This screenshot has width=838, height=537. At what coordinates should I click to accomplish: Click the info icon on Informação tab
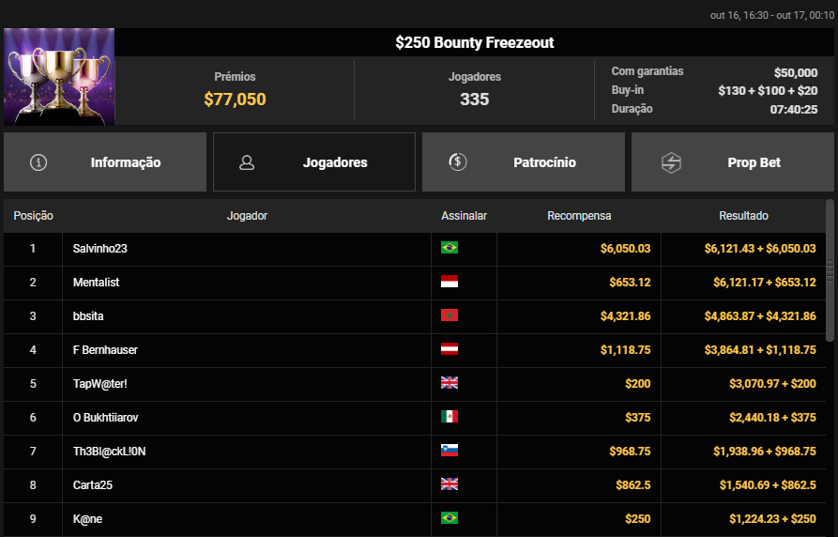click(x=38, y=162)
